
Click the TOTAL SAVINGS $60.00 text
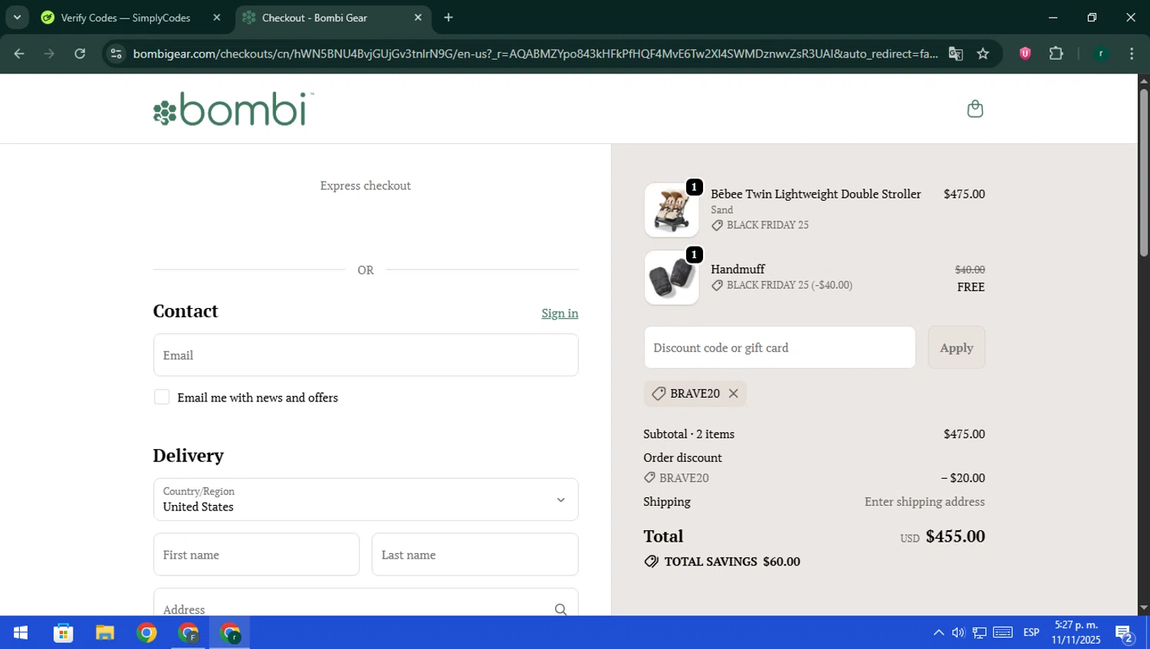click(x=722, y=562)
